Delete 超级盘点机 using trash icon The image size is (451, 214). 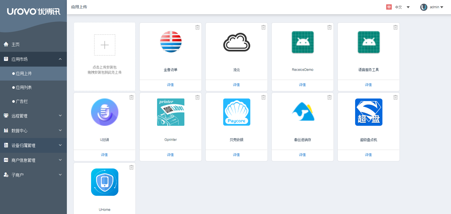(x=396, y=97)
